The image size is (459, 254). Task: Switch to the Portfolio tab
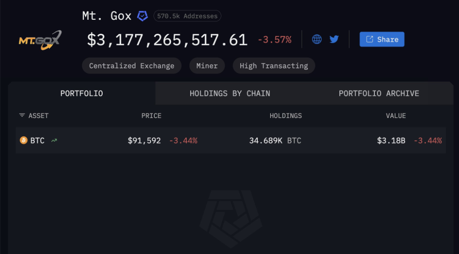[x=81, y=93]
